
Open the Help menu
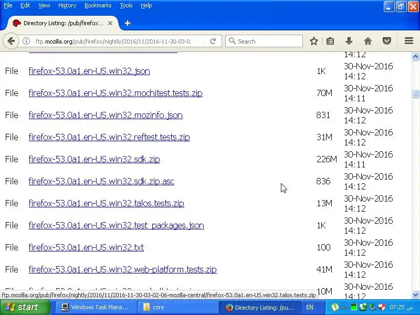[x=146, y=5]
